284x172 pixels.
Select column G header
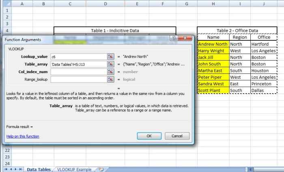click(187, 4)
